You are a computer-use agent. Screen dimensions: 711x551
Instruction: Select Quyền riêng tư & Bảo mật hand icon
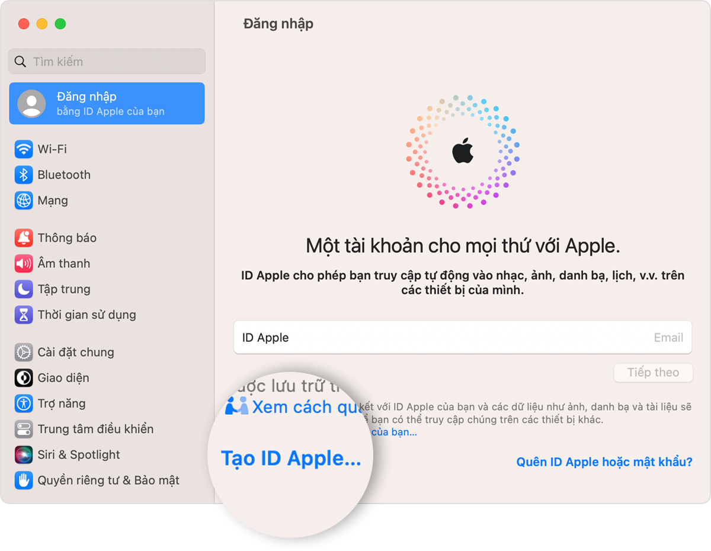23,480
